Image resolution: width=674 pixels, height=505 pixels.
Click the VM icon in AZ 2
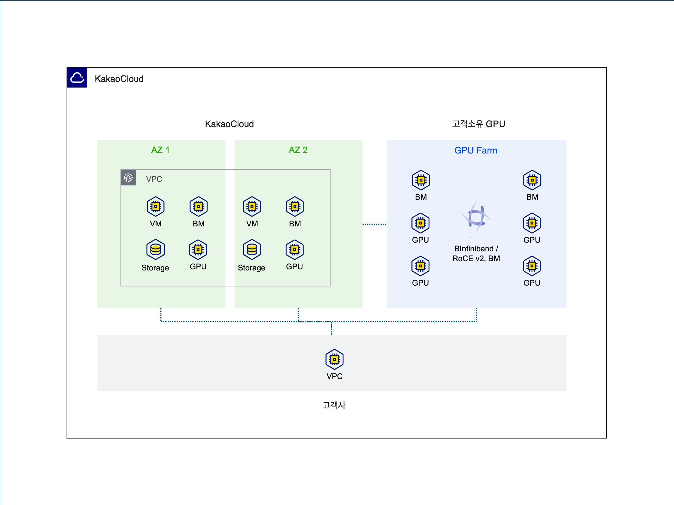coord(252,206)
